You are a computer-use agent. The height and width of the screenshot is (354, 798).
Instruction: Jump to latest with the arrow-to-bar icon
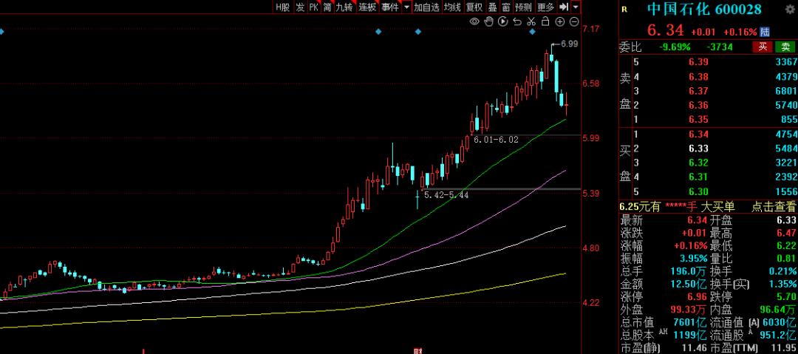(x=563, y=7)
